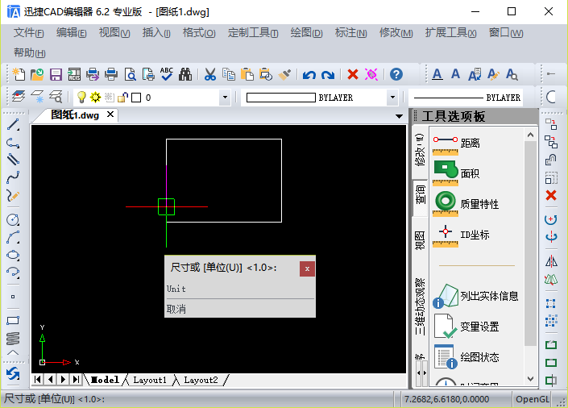The image size is (568, 408).
Task: Click the Copy icon
Action: tap(229, 74)
